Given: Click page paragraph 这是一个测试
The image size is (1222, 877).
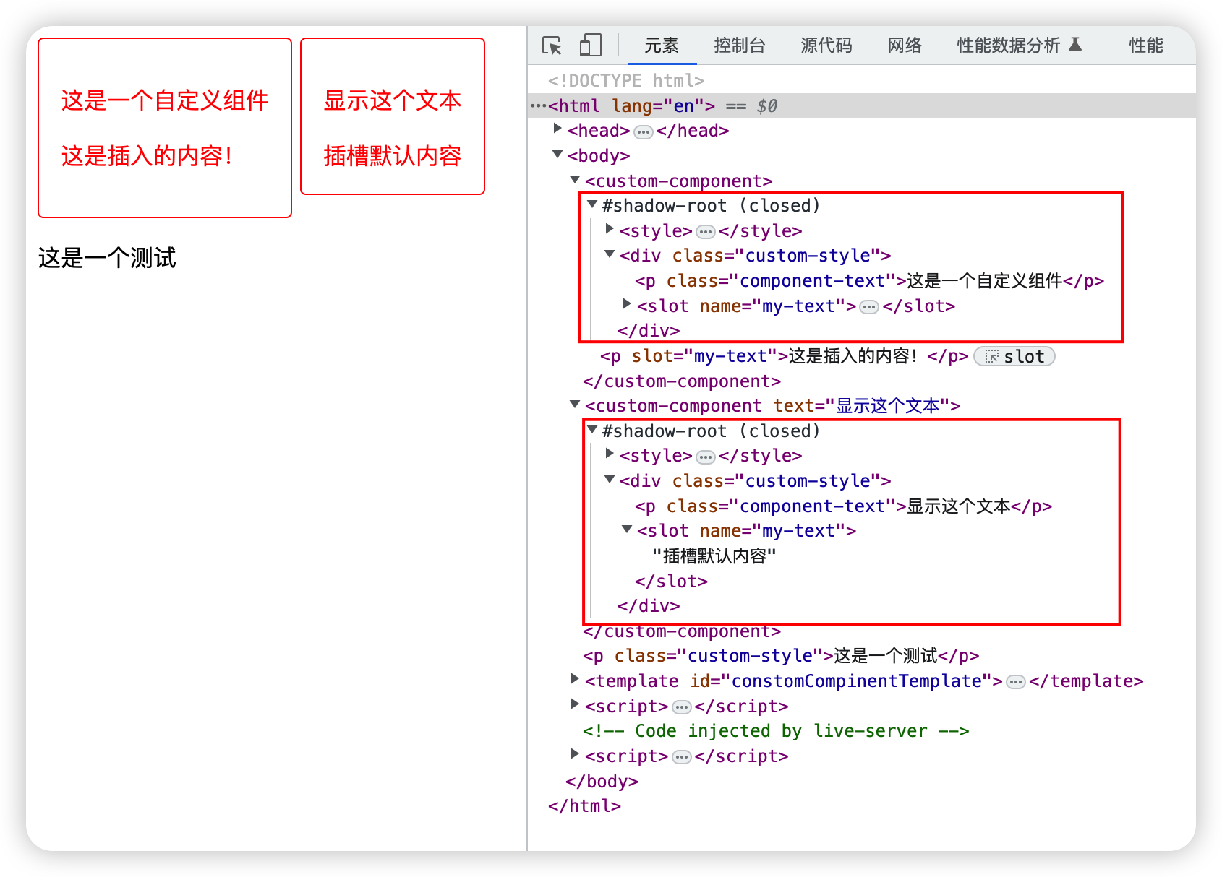Looking at the screenshot, I should [107, 258].
